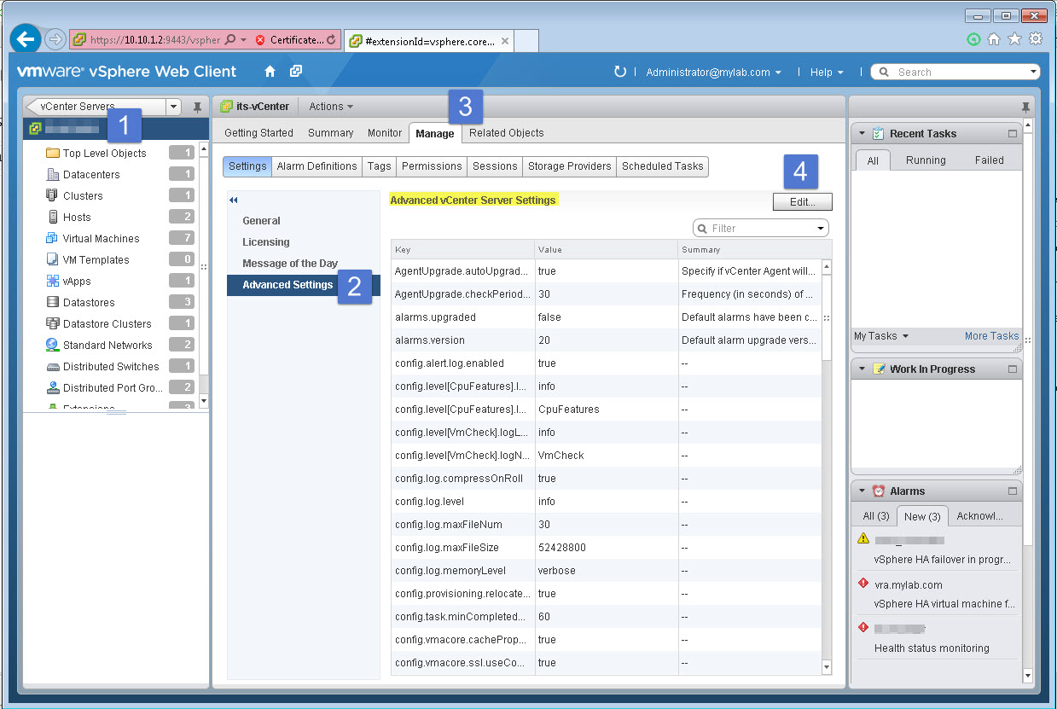Click the vApps icon in the navigator
The height and width of the screenshot is (709, 1057).
pyautogui.click(x=53, y=281)
